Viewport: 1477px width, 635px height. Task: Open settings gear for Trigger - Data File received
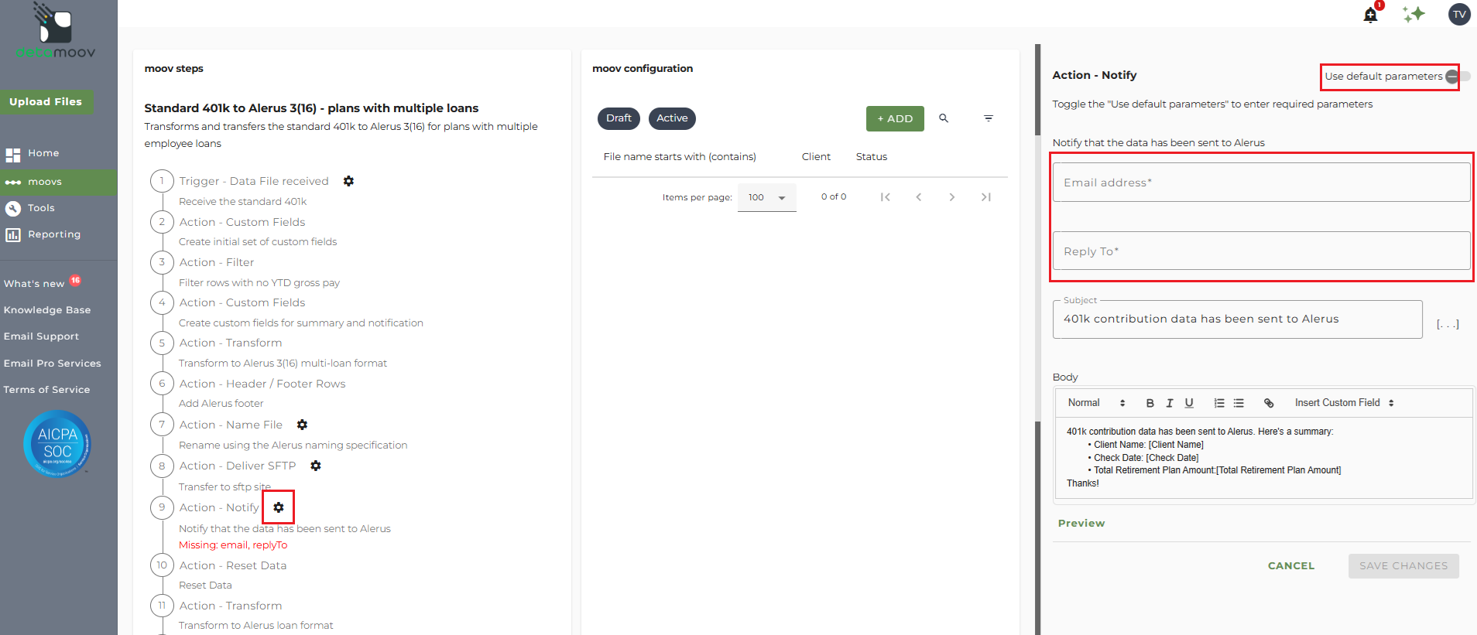click(348, 181)
